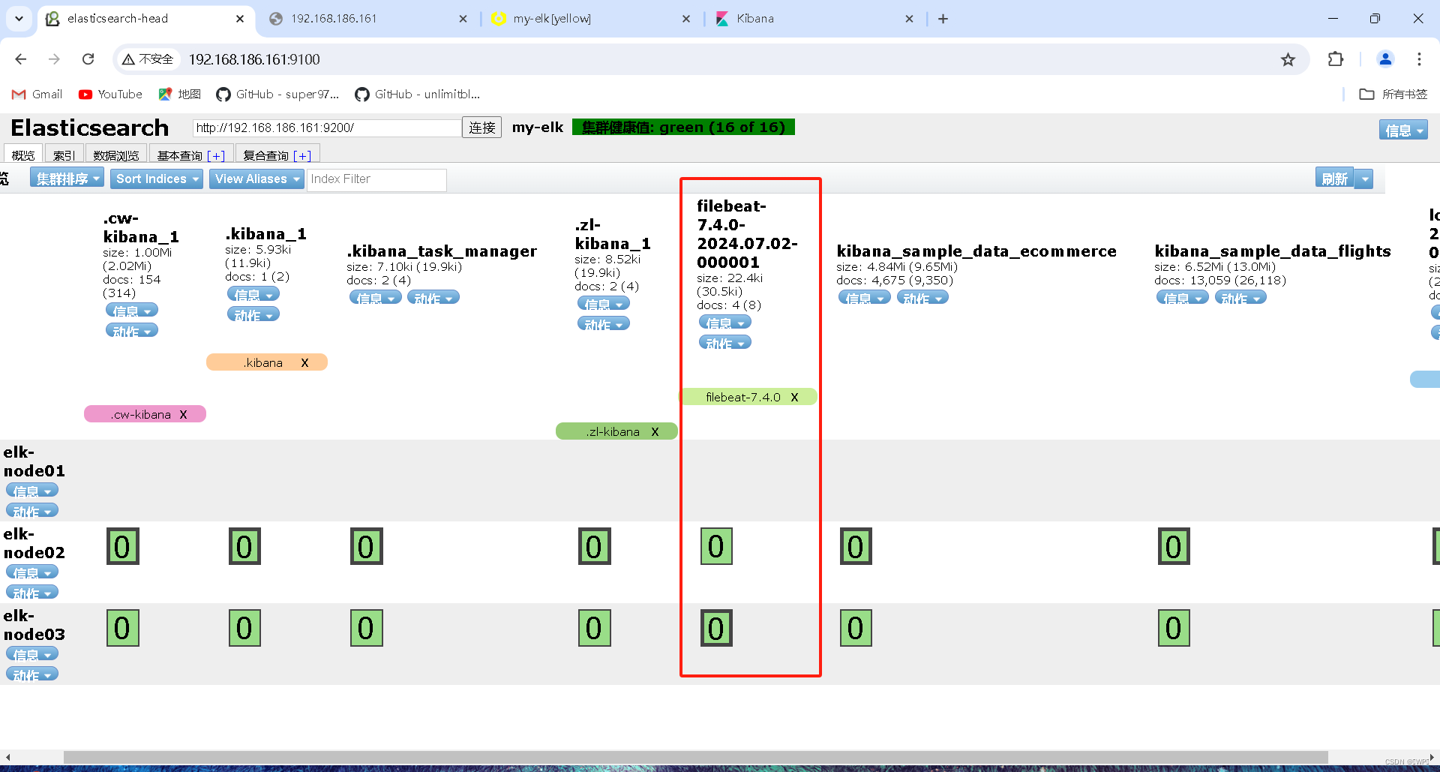Click the 刷新 refresh button
Screen dimensions: 1440x772
point(1335,179)
